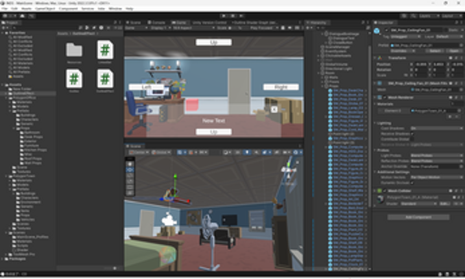Toggle the active checkbox beside the SM_Prop_CeilingFan_01 name
Viewport: 465px width, 279px height.
[x=385, y=30]
